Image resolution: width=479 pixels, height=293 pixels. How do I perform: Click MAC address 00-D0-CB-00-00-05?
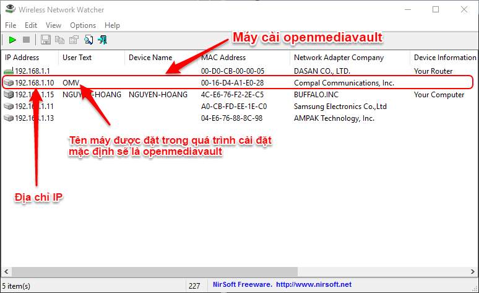(233, 71)
